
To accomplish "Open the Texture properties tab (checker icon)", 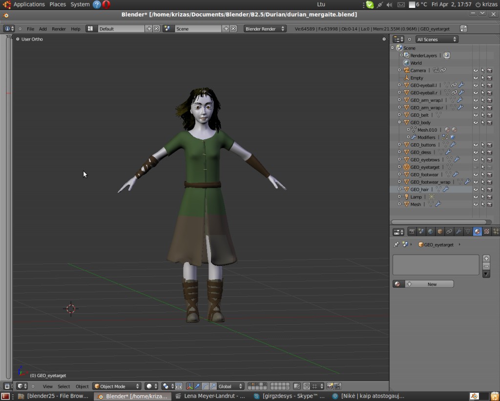I will (x=486, y=231).
